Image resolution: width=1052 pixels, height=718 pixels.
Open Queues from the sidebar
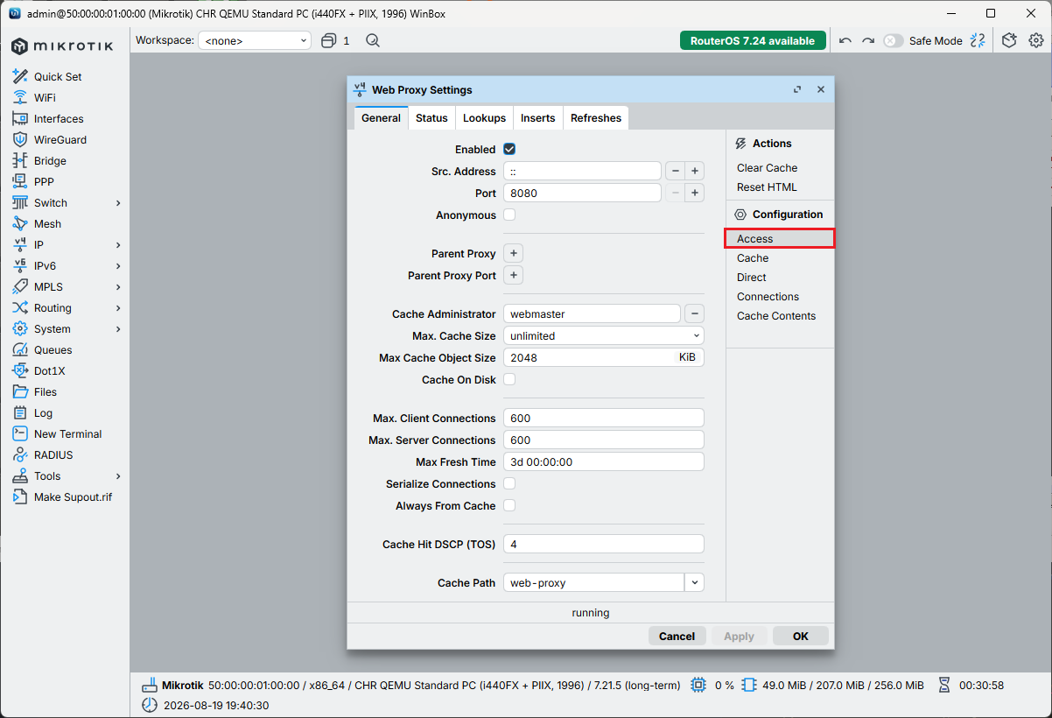53,350
